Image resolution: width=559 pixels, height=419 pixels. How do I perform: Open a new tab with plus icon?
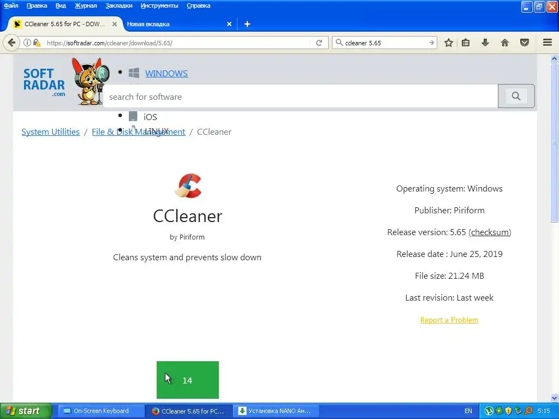(247, 24)
